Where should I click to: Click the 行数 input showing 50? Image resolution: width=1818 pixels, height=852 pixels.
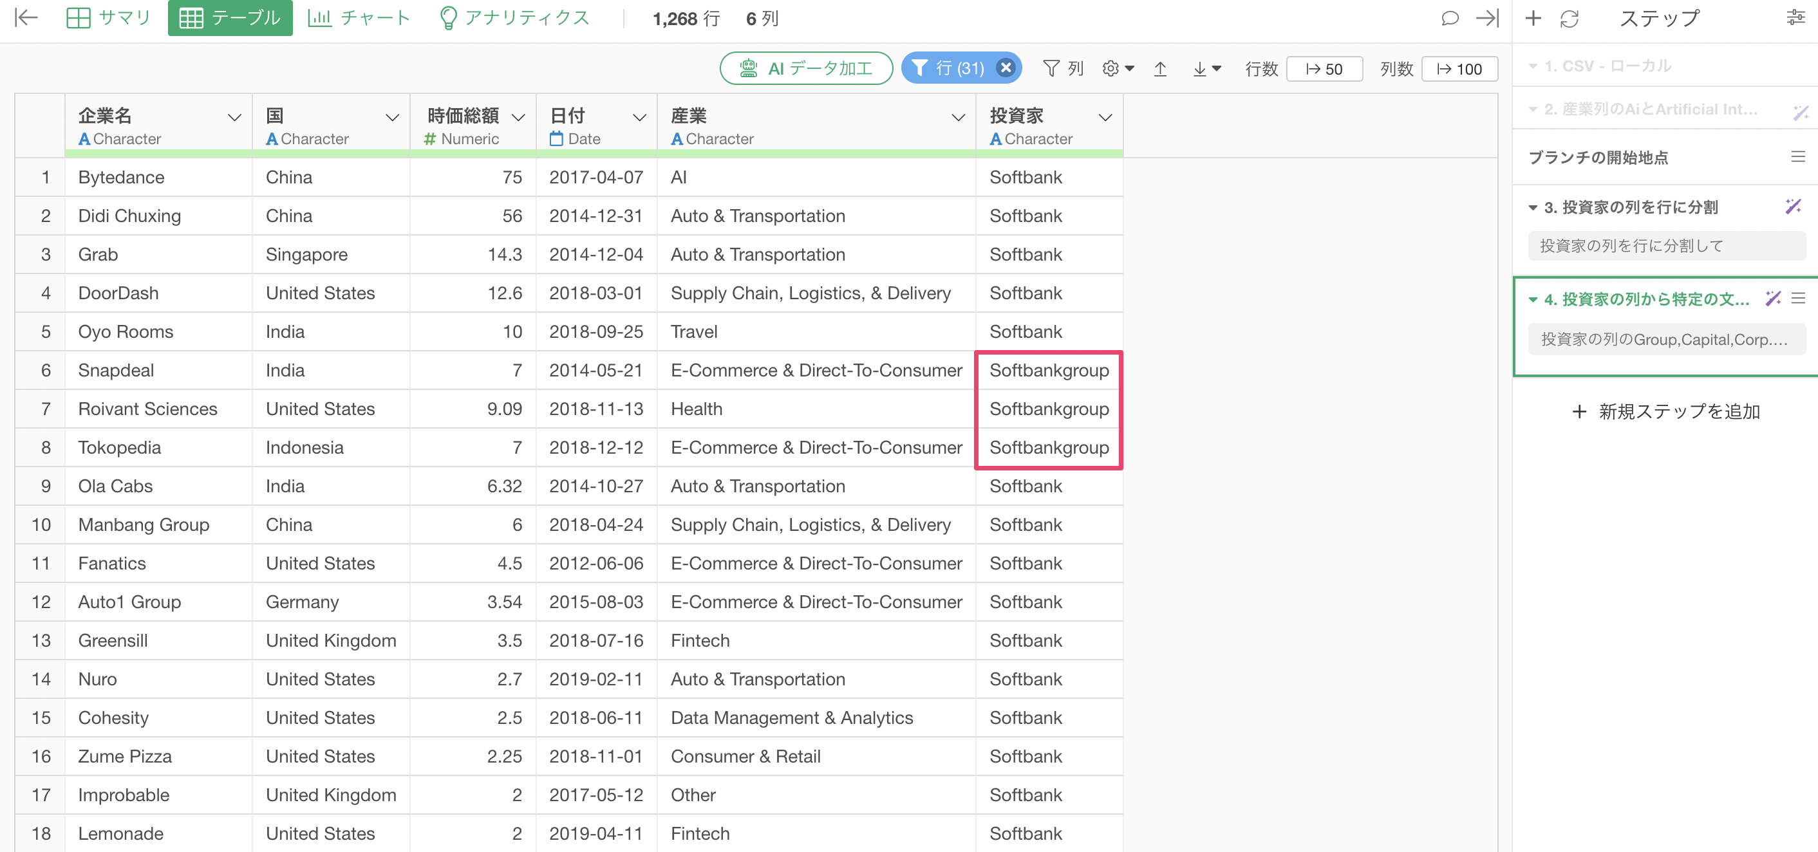1324,69
